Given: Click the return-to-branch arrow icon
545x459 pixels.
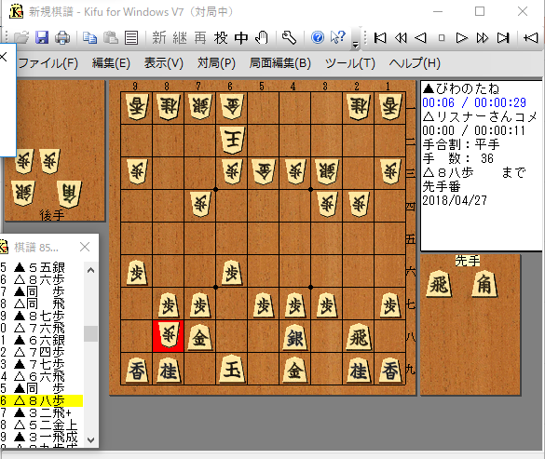Looking at the screenshot, I should [531, 37].
